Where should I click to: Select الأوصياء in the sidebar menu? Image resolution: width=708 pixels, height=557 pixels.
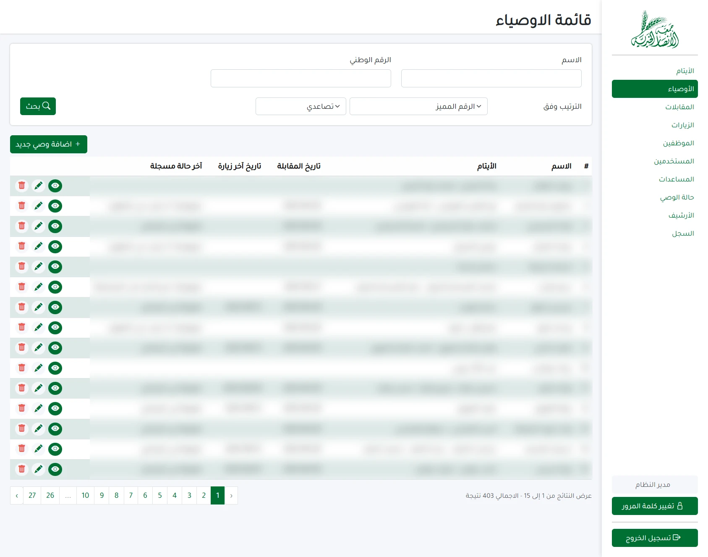tap(655, 89)
